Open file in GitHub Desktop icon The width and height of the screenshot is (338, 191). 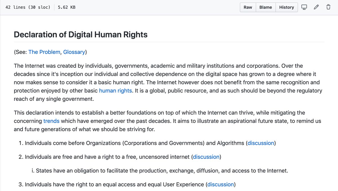pyautogui.click(x=304, y=7)
